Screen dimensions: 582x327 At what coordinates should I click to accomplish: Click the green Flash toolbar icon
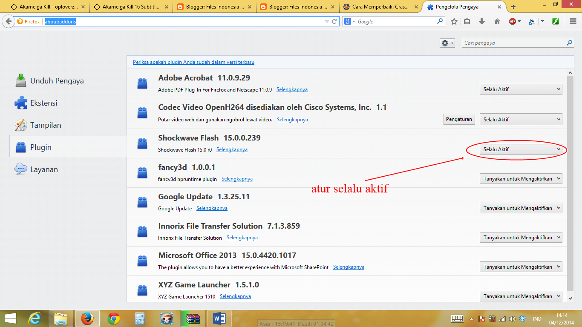556,21
